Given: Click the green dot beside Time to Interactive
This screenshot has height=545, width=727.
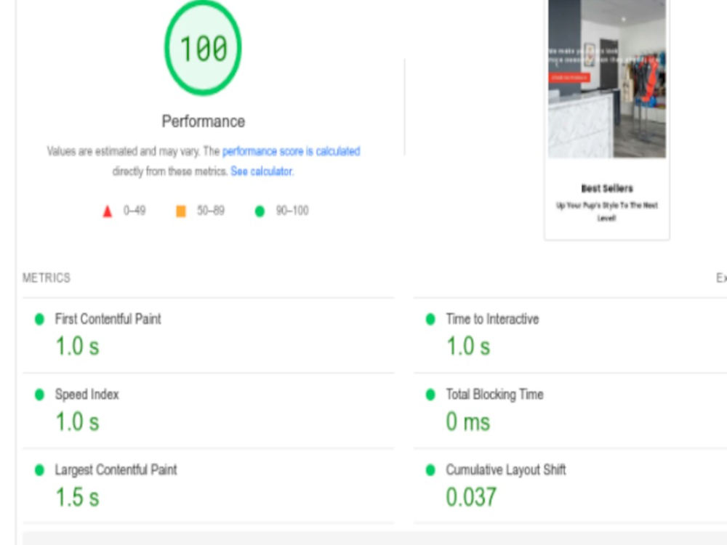Looking at the screenshot, I should (x=430, y=319).
